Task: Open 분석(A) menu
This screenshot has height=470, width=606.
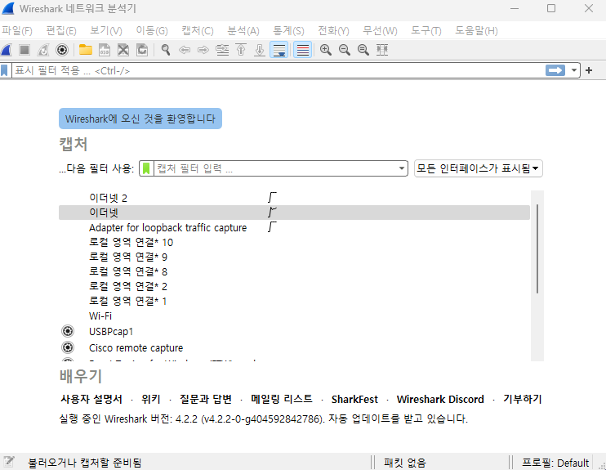Action: (x=243, y=30)
